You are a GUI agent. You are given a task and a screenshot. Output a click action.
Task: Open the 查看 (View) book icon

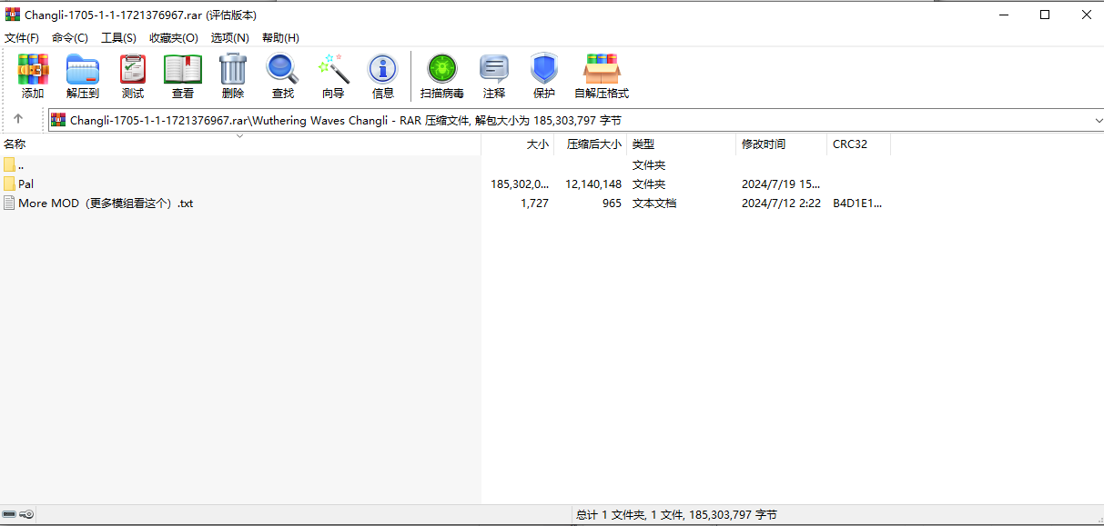tap(183, 69)
